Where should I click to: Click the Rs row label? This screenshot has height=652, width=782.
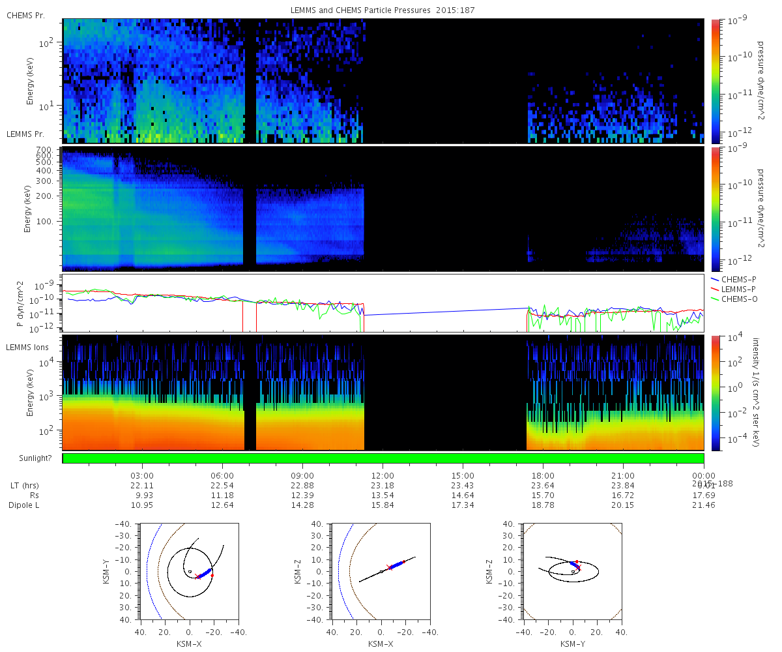(35, 496)
